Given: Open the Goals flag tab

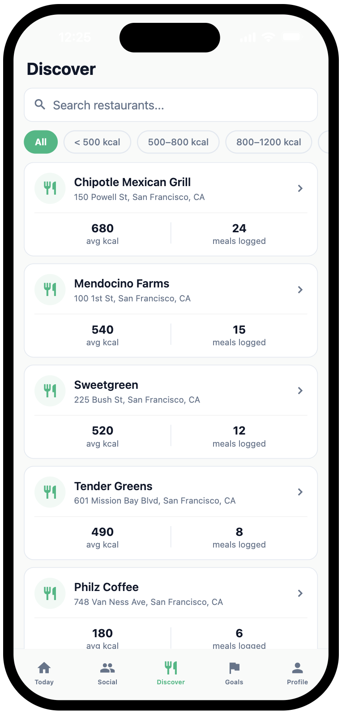Looking at the screenshot, I should pos(234,673).
